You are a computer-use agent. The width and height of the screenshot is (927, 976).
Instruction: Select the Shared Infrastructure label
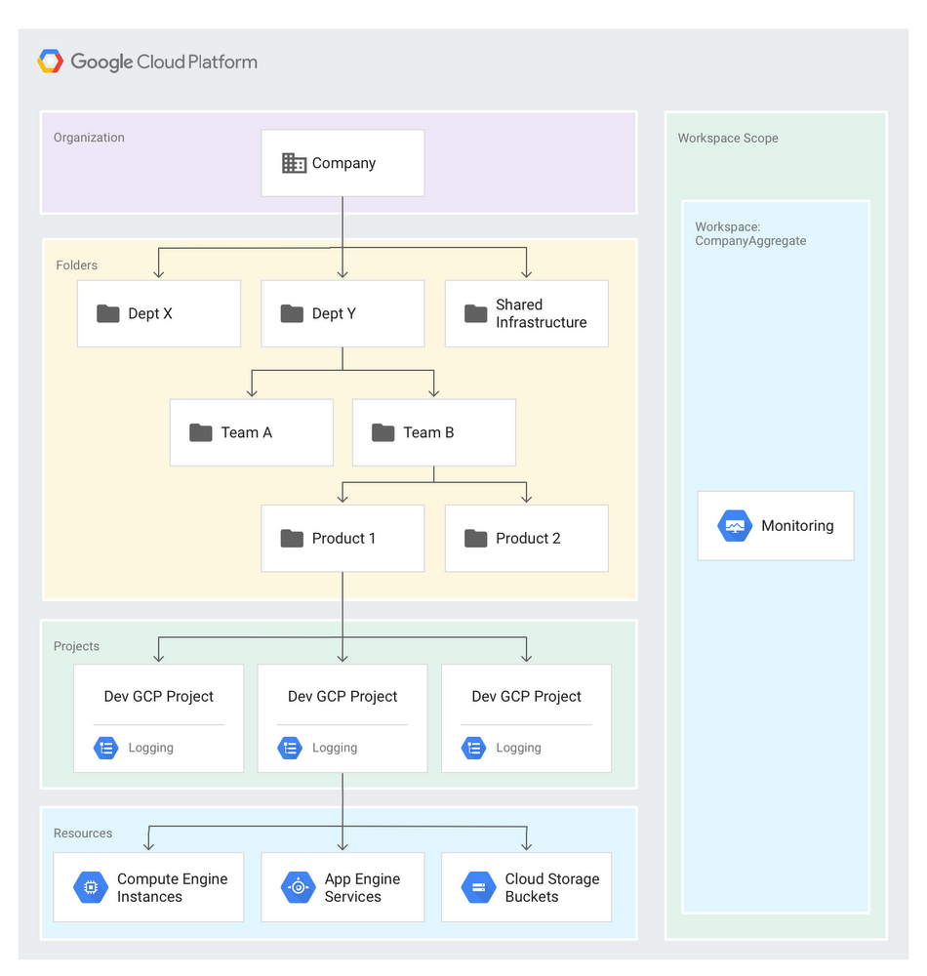(x=542, y=313)
